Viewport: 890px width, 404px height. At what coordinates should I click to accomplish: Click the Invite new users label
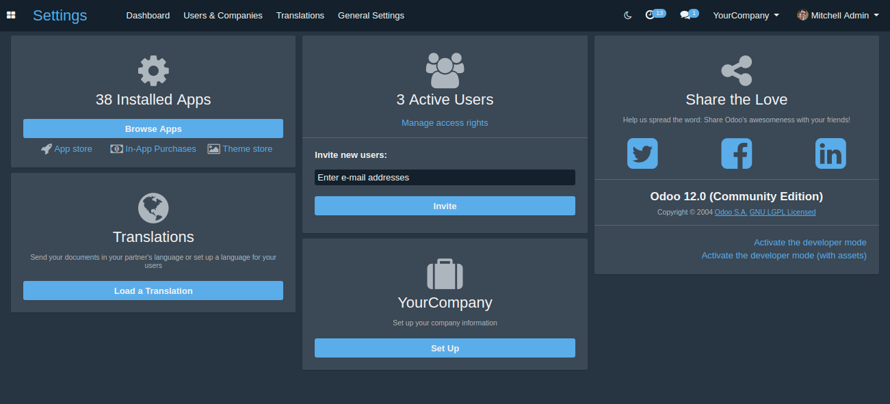click(351, 155)
